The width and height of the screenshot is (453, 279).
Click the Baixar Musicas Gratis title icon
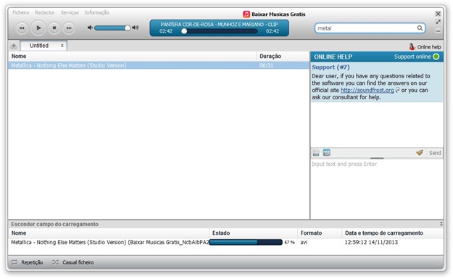(x=246, y=14)
